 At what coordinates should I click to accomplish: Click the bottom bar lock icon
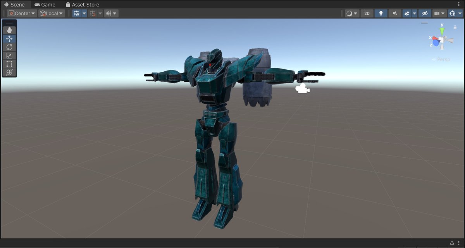[452, 243]
